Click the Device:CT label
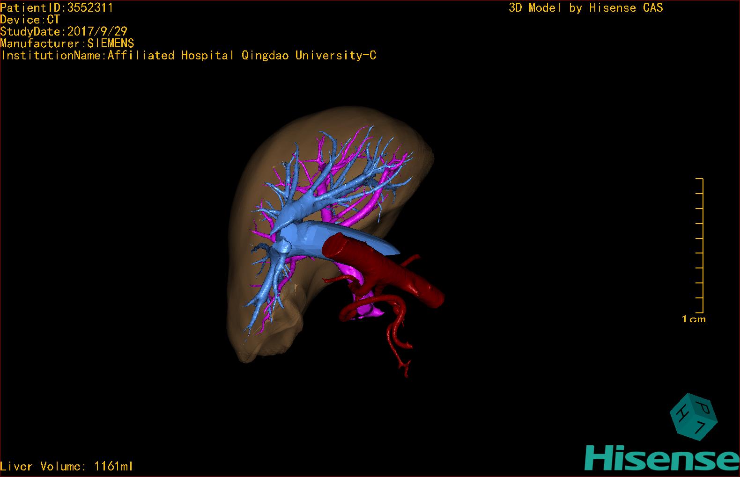The image size is (740, 477). (30, 20)
